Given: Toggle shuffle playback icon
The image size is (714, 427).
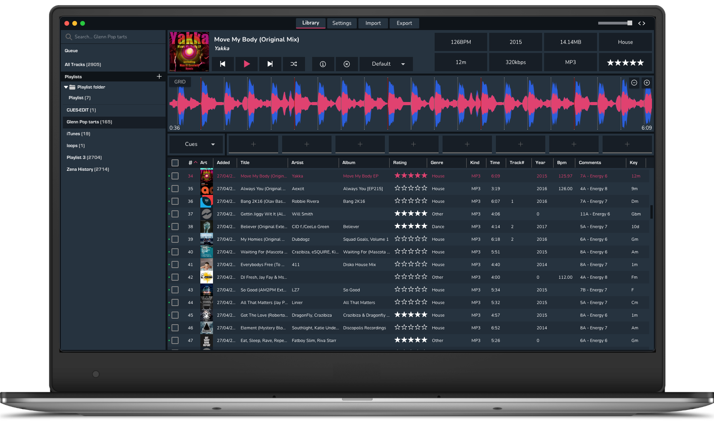Looking at the screenshot, I should point(294,64).
